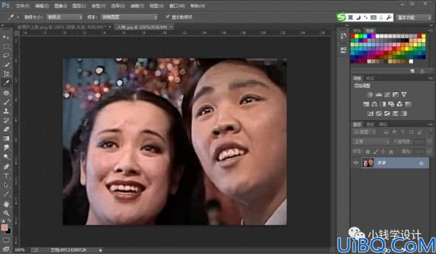
Task: Select the Pen tool
Action: pos(6,167)
